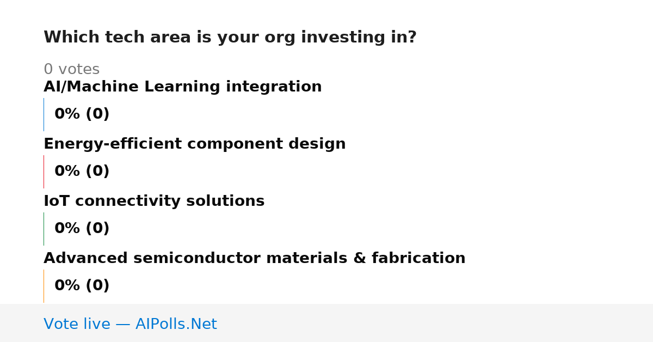653x342 pixels.
Task: Click the gray footer banner area
Action: click(326, 323)
